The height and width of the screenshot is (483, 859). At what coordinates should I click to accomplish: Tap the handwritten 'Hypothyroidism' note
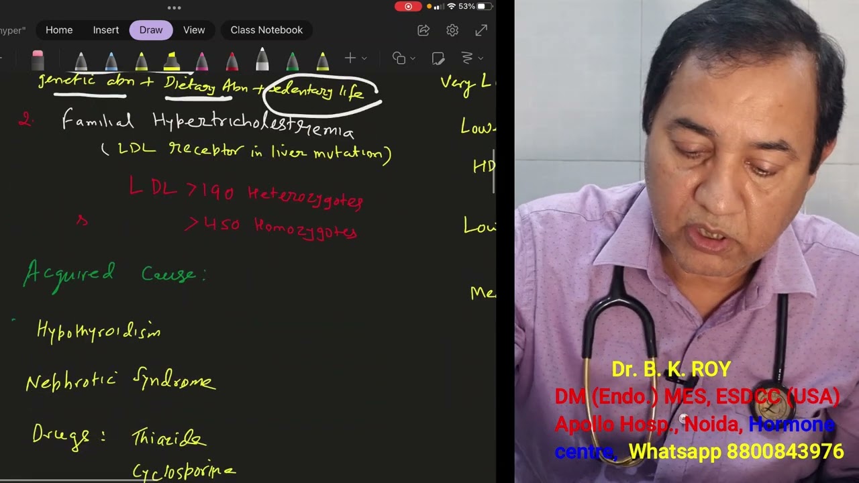coord(98,331)
